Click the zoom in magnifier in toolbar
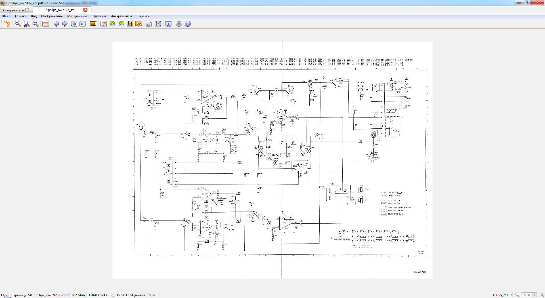Screen dimensions: 545x298 [x=18, y=24]
